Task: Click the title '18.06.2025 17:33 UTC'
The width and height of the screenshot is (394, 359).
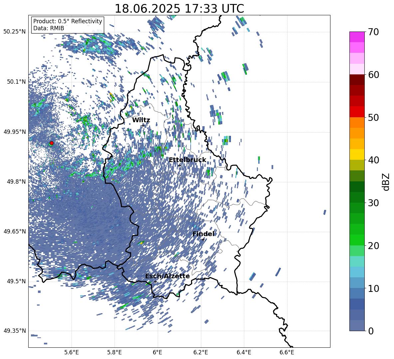Action: click(x=179, y=9)
